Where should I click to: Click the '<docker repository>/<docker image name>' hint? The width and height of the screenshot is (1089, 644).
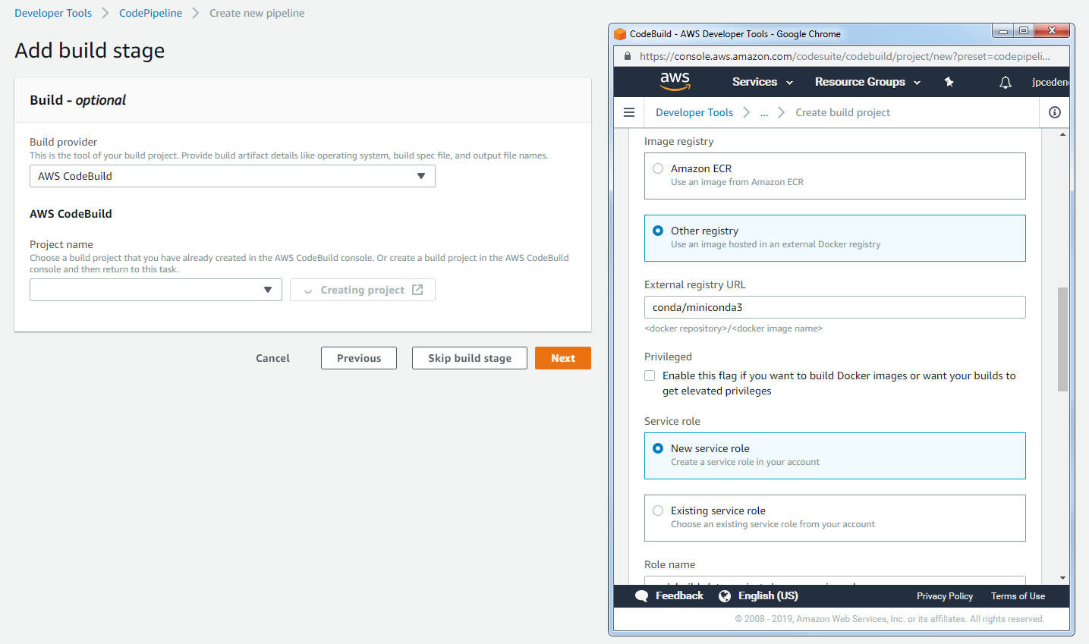[733, 328]
